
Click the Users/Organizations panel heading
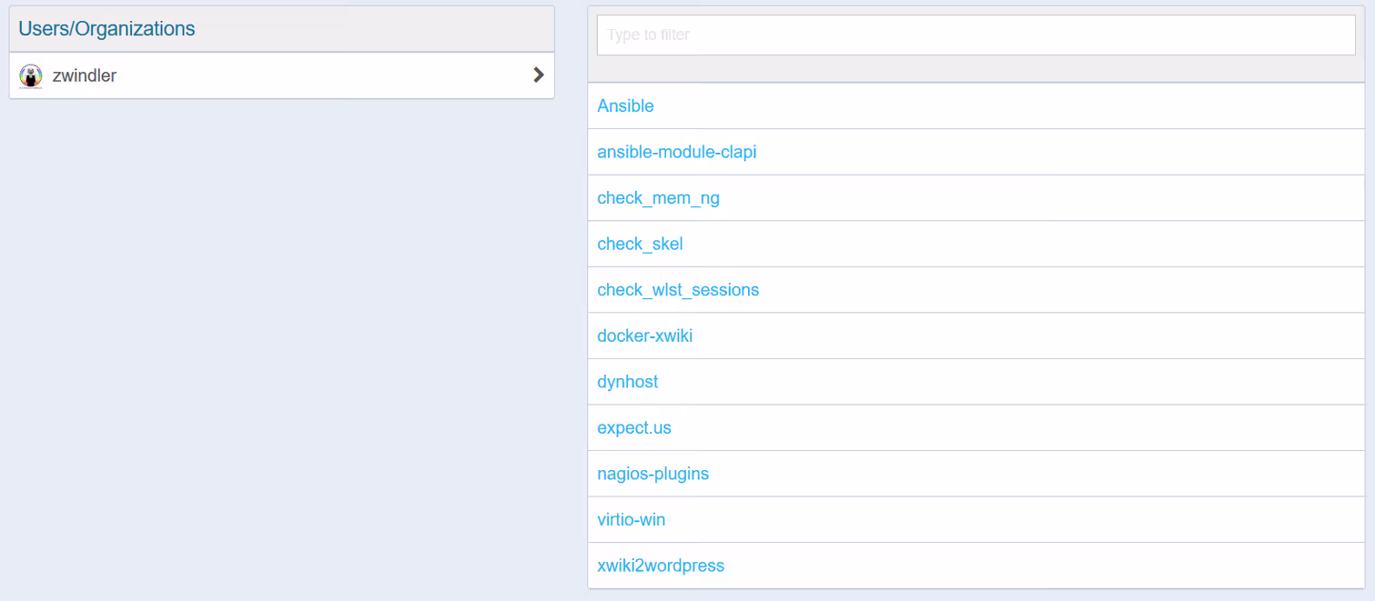(x=106, y=29)
